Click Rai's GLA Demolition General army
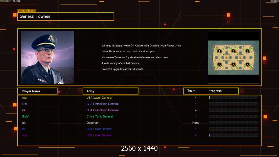The image size is (279, 157). pos(102,104)
